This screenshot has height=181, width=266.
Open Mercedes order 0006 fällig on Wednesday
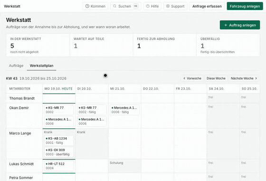coord(124,110)
